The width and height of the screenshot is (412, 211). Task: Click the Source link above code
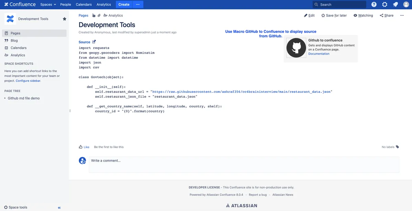(x=84, y=42)
